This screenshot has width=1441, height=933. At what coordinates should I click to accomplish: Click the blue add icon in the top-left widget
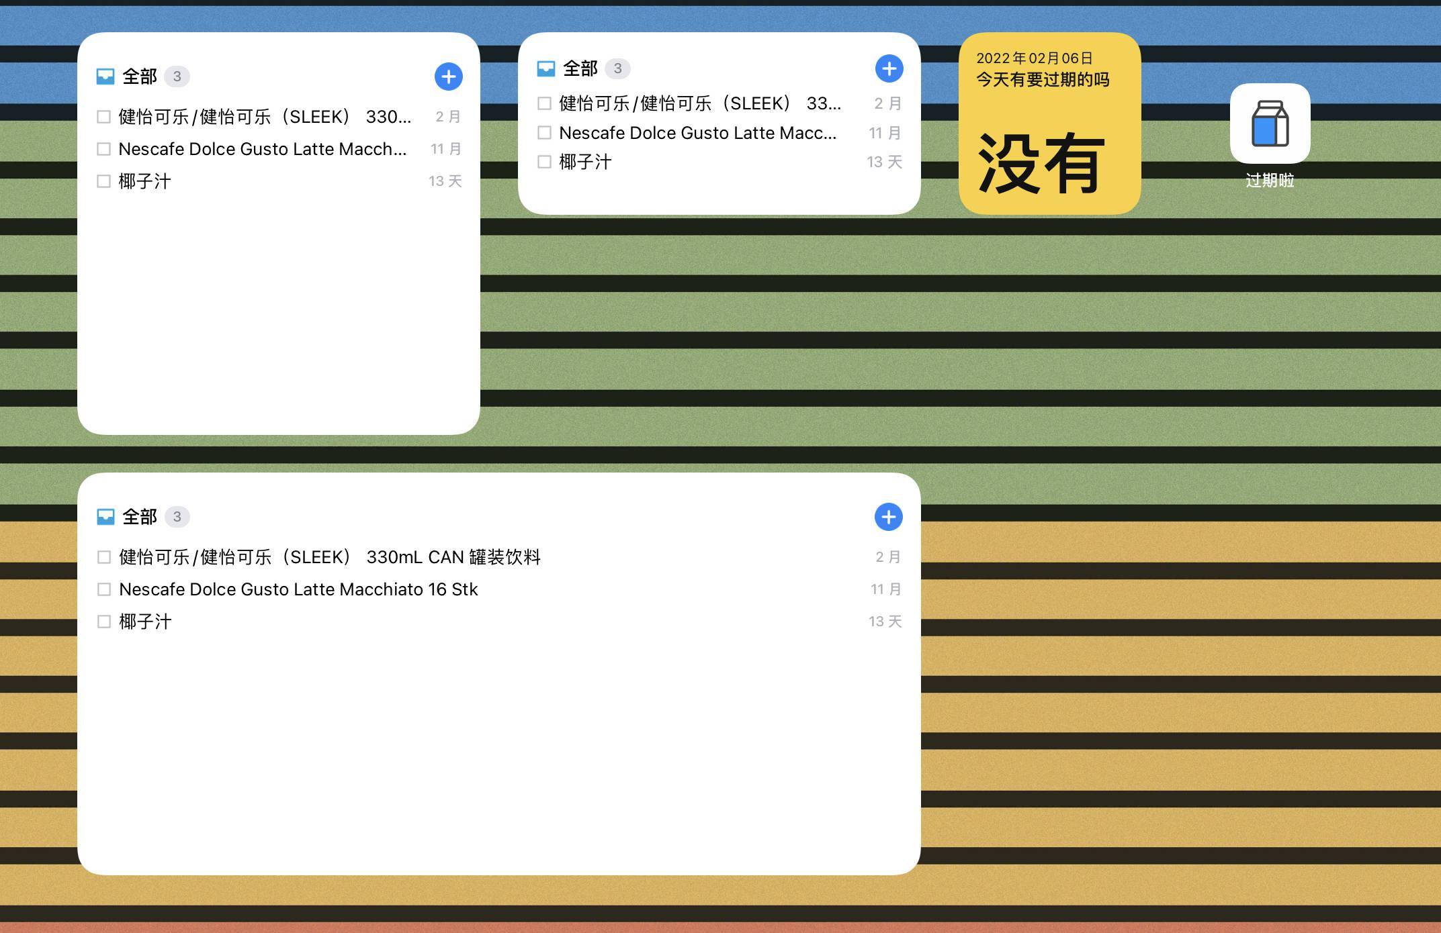click(448, 76)
